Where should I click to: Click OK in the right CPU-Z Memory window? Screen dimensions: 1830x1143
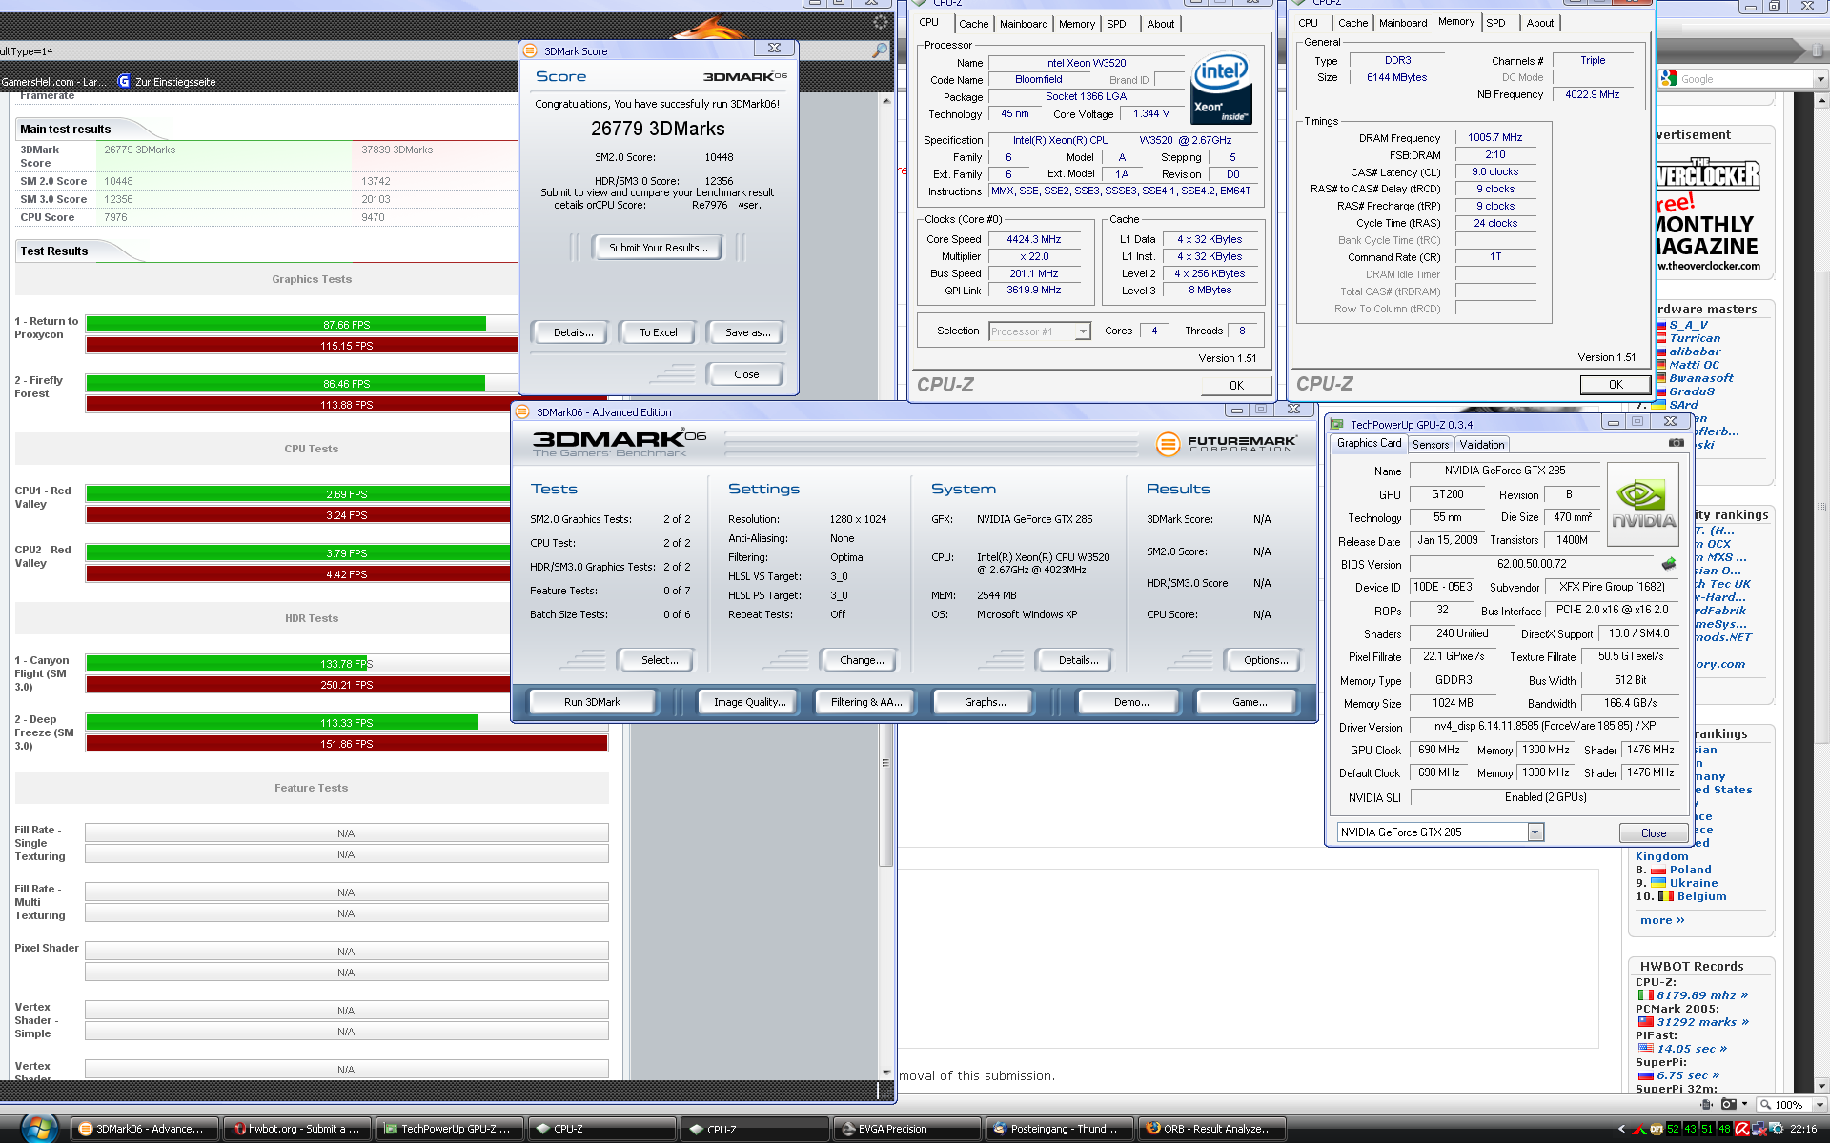click(x=1616, y=384)
